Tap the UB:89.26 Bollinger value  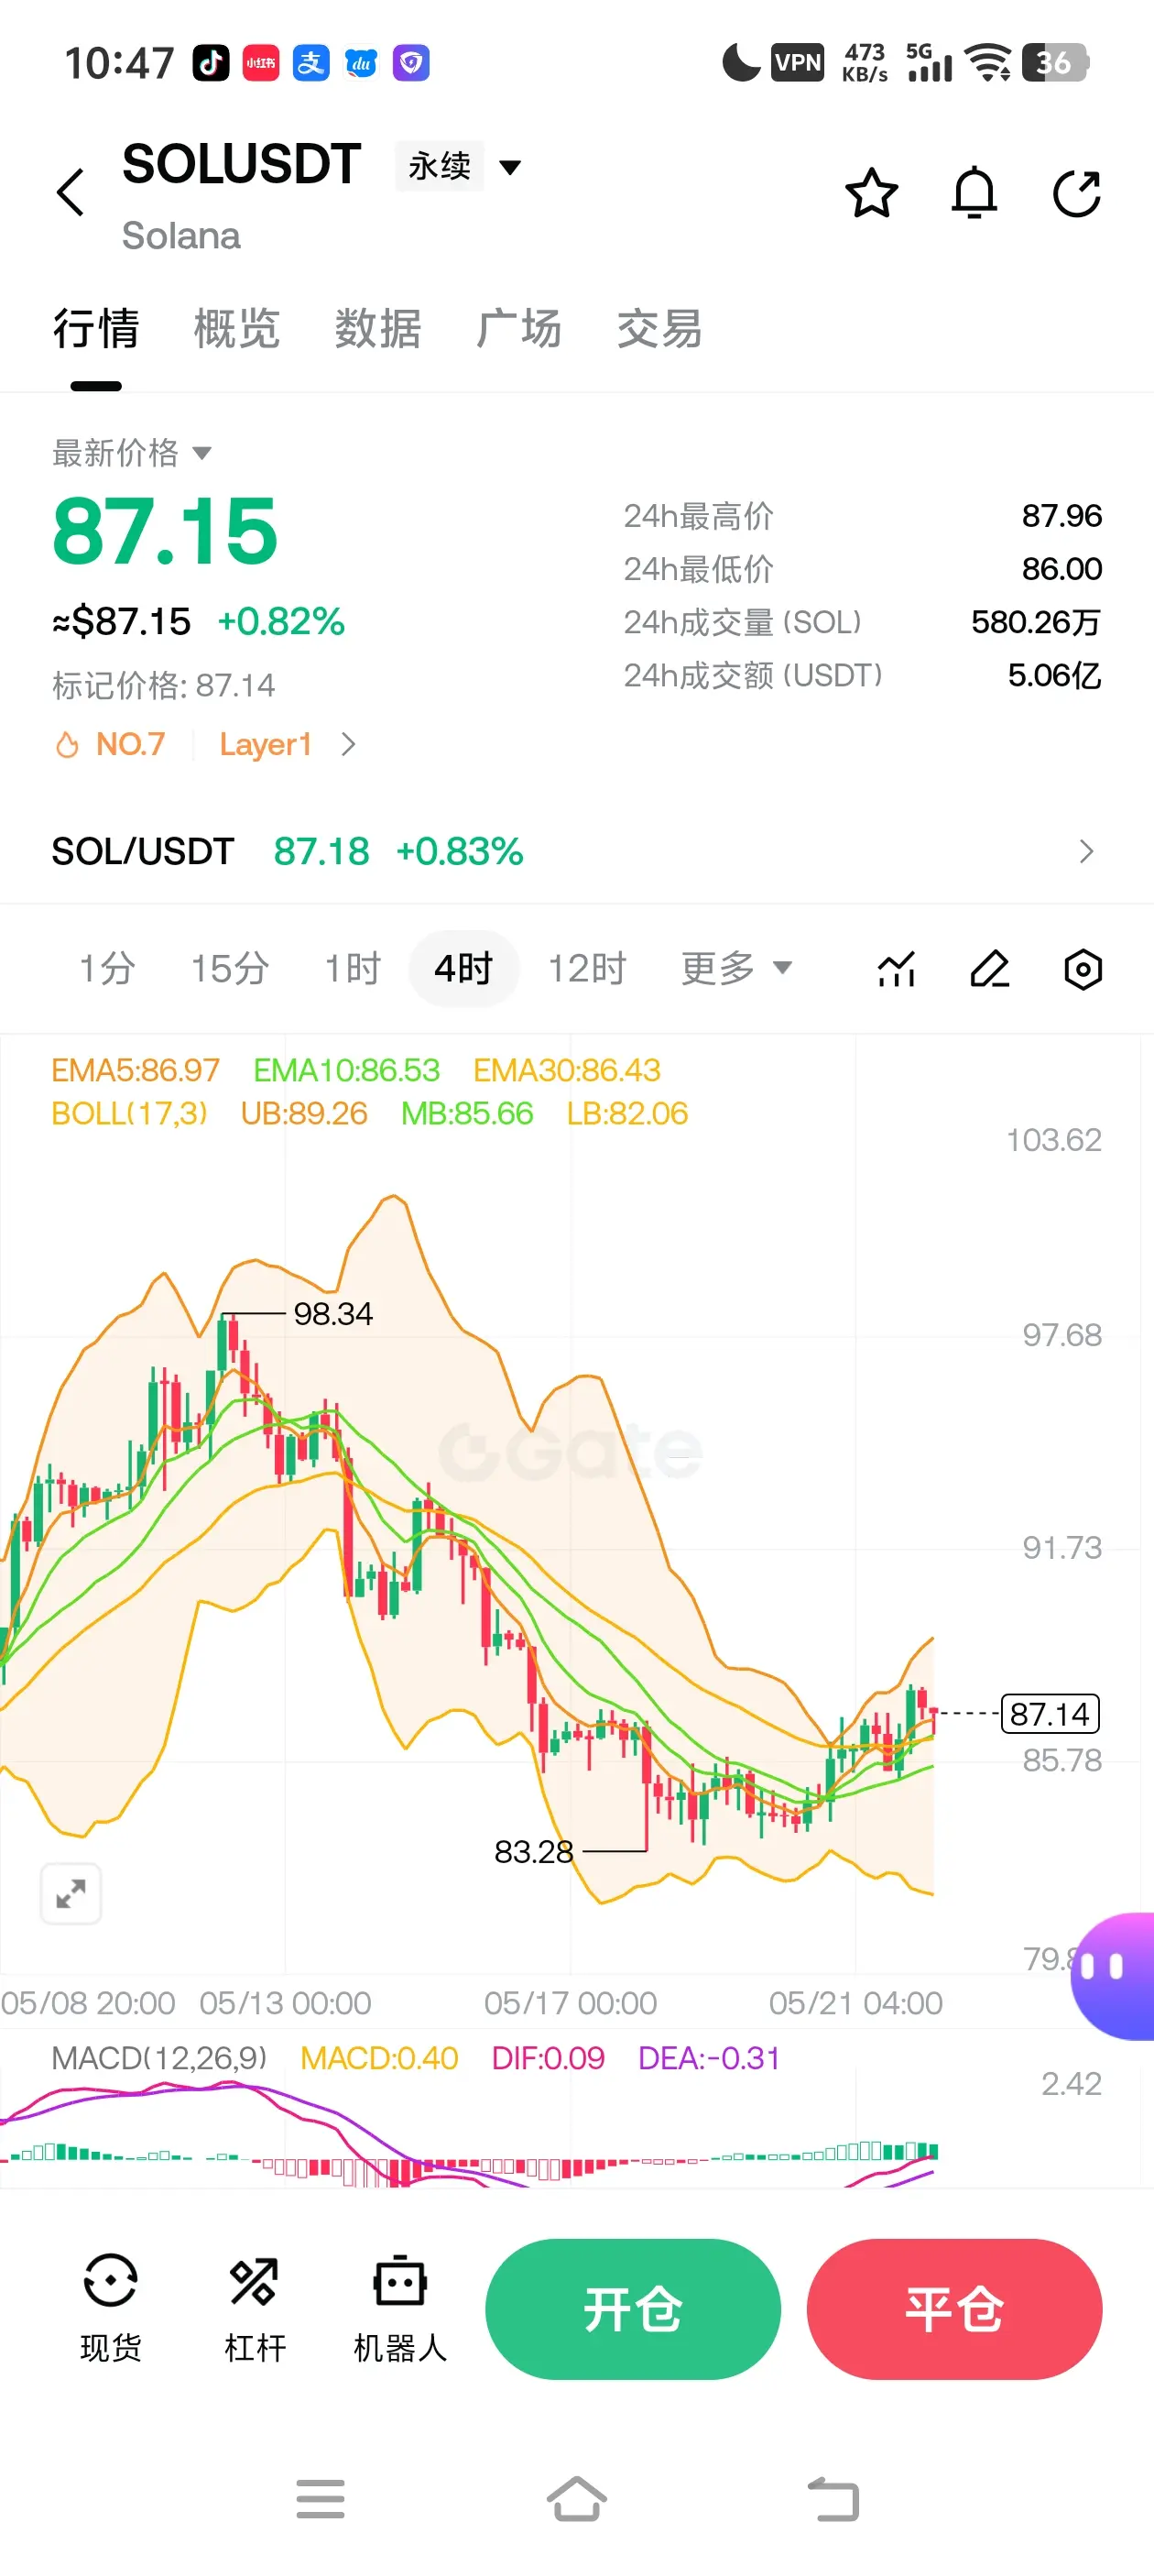(x=305, y=1113)
